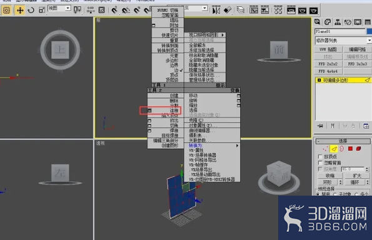Click the 收缩 button
This screenshot has height=240, width=372.
click(x=330, y=176)
